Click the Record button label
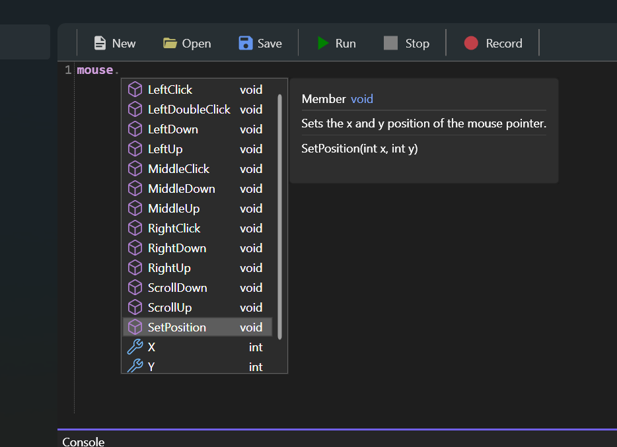Image resolution: width=617 pixels, height=447 pixels. tap(504, 43)
